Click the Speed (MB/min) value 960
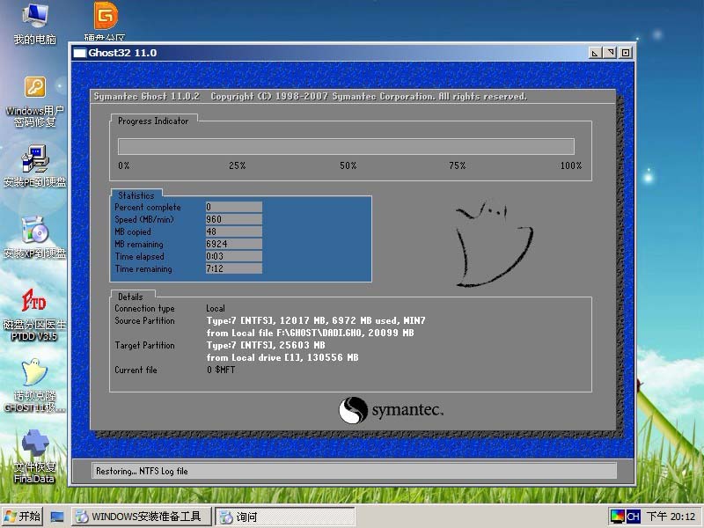The image size is (704, 528). (x=234, y=219)
